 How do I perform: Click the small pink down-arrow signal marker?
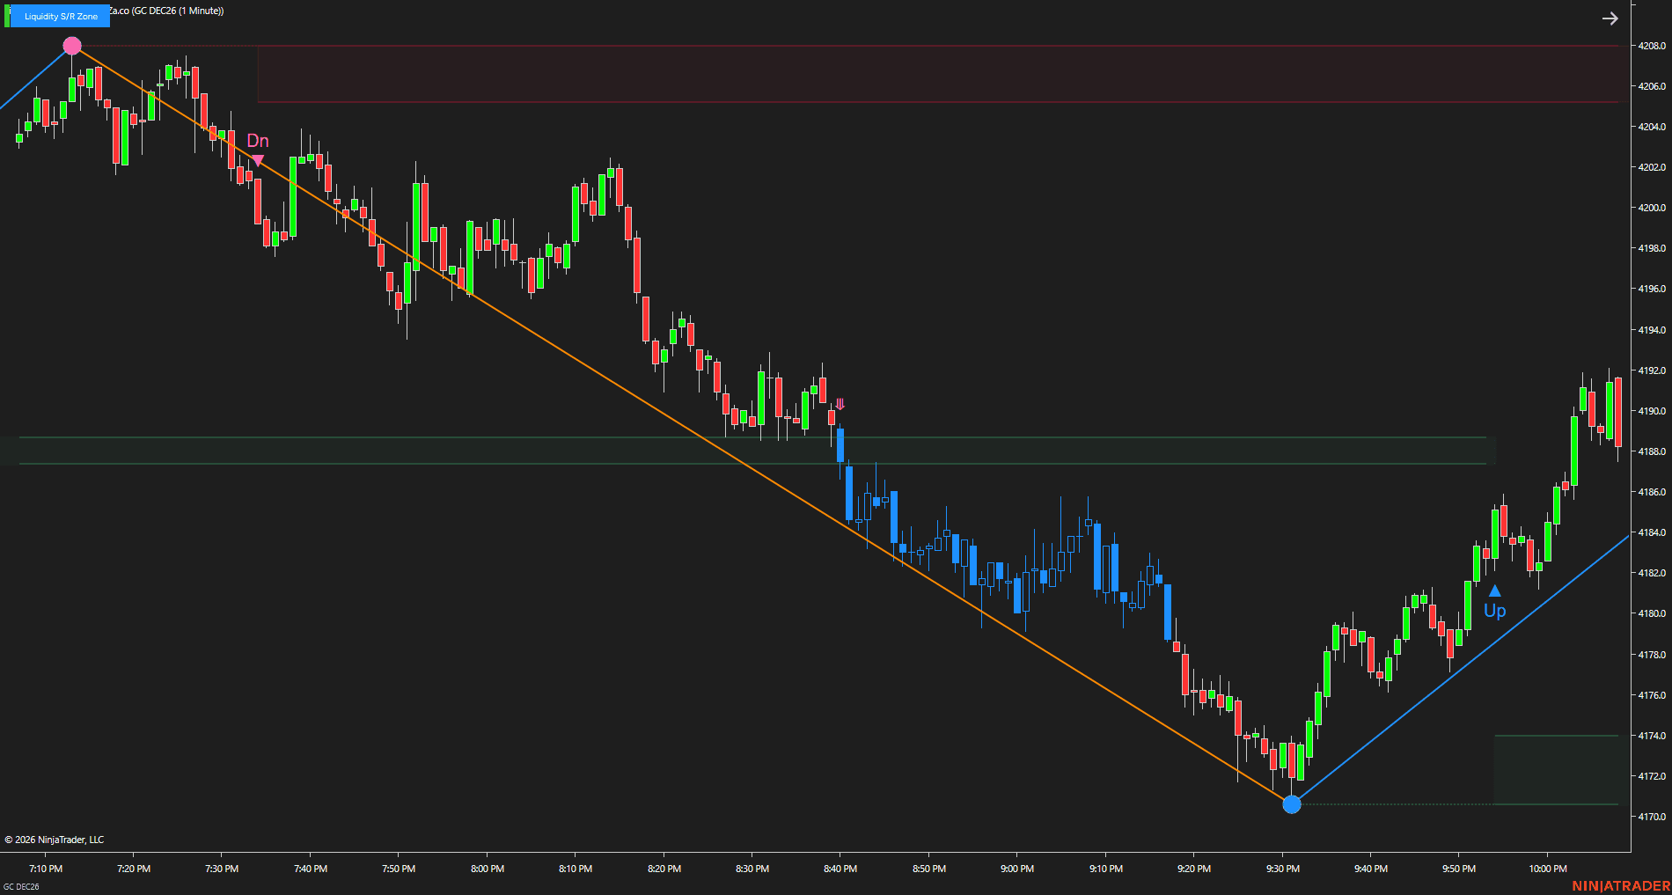(x=840, y=404)
